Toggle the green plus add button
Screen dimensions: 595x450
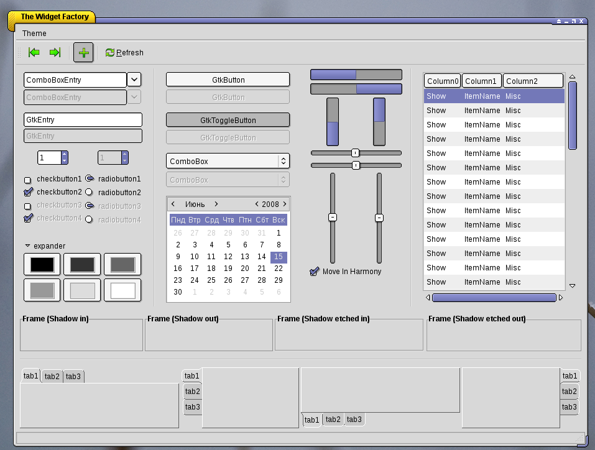(x=83, y=52)
